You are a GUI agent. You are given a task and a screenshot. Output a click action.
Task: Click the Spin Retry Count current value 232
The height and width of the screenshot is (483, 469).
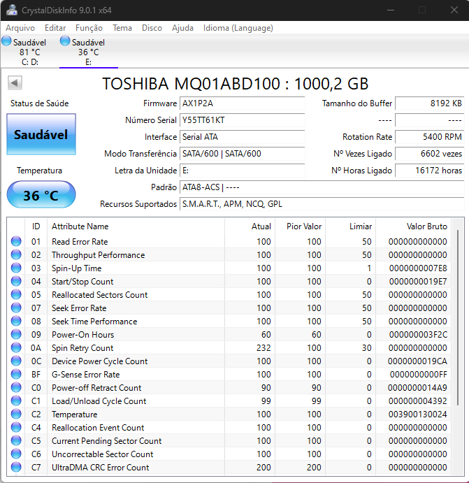(x=264, y=348)
